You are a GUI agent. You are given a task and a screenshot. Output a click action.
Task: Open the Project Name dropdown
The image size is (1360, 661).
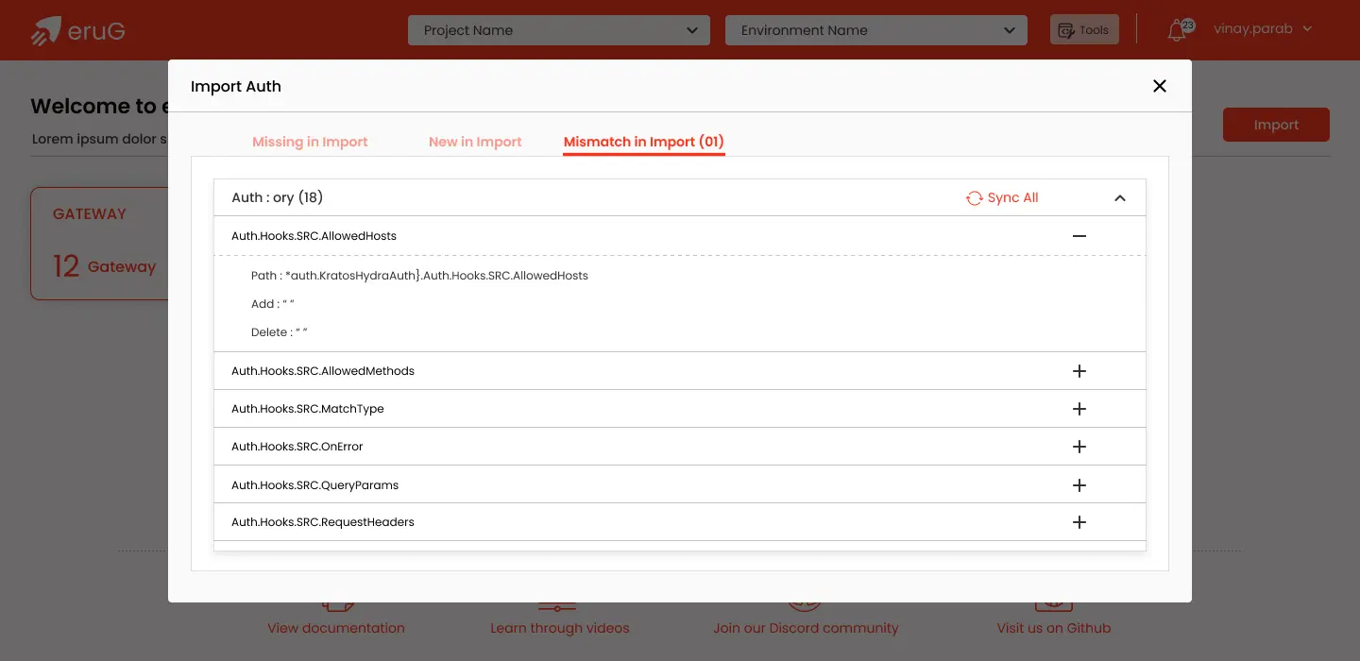click(558, 30)
